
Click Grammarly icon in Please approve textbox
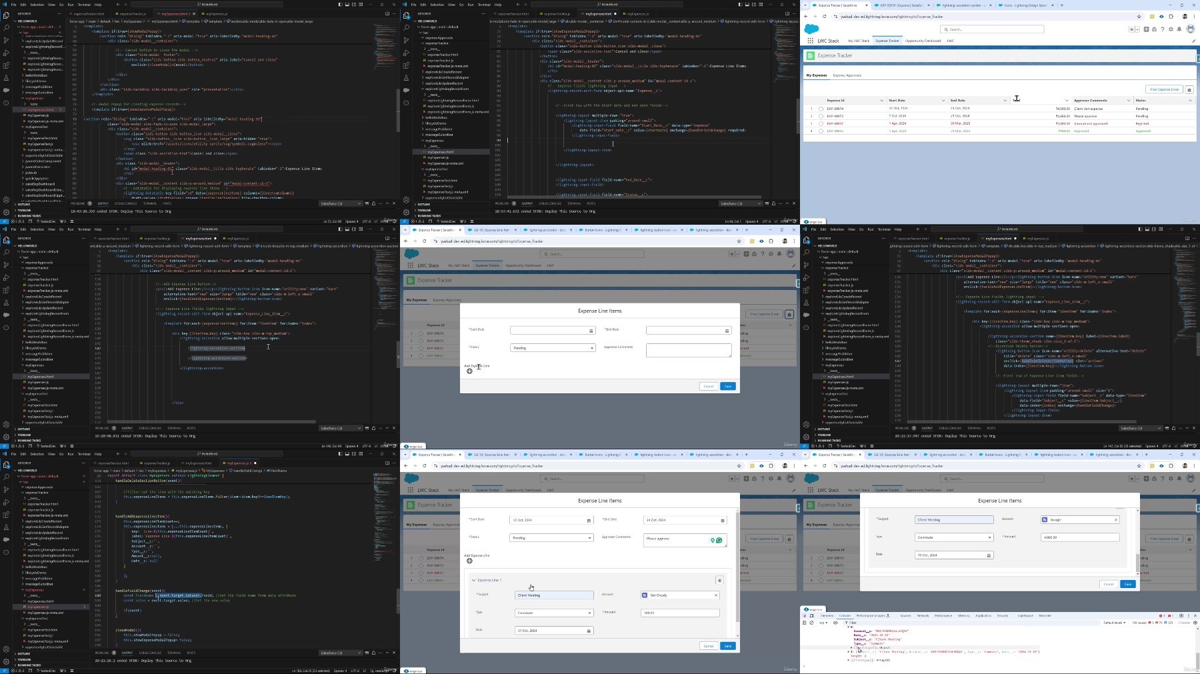[719, 541]
